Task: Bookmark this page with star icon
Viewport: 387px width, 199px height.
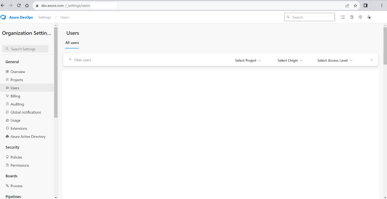Action: pos(355,5)
